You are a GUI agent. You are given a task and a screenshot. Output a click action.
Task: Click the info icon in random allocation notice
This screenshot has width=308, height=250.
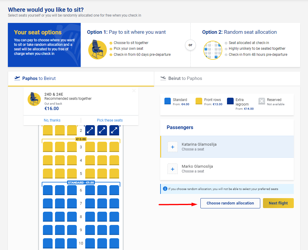(x=165, y=189)
